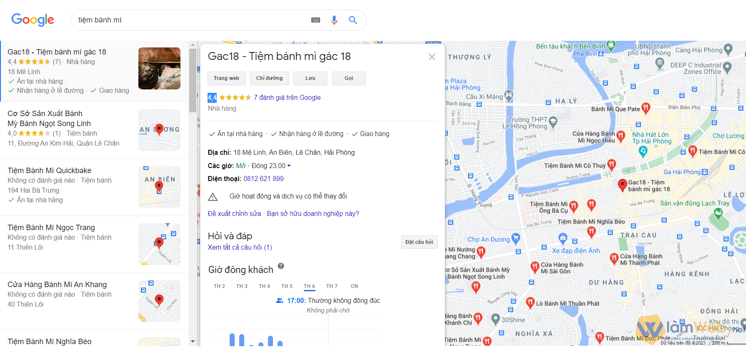
Task: Open map thumbnail for Song Linh result
Action: pos(159,130)
